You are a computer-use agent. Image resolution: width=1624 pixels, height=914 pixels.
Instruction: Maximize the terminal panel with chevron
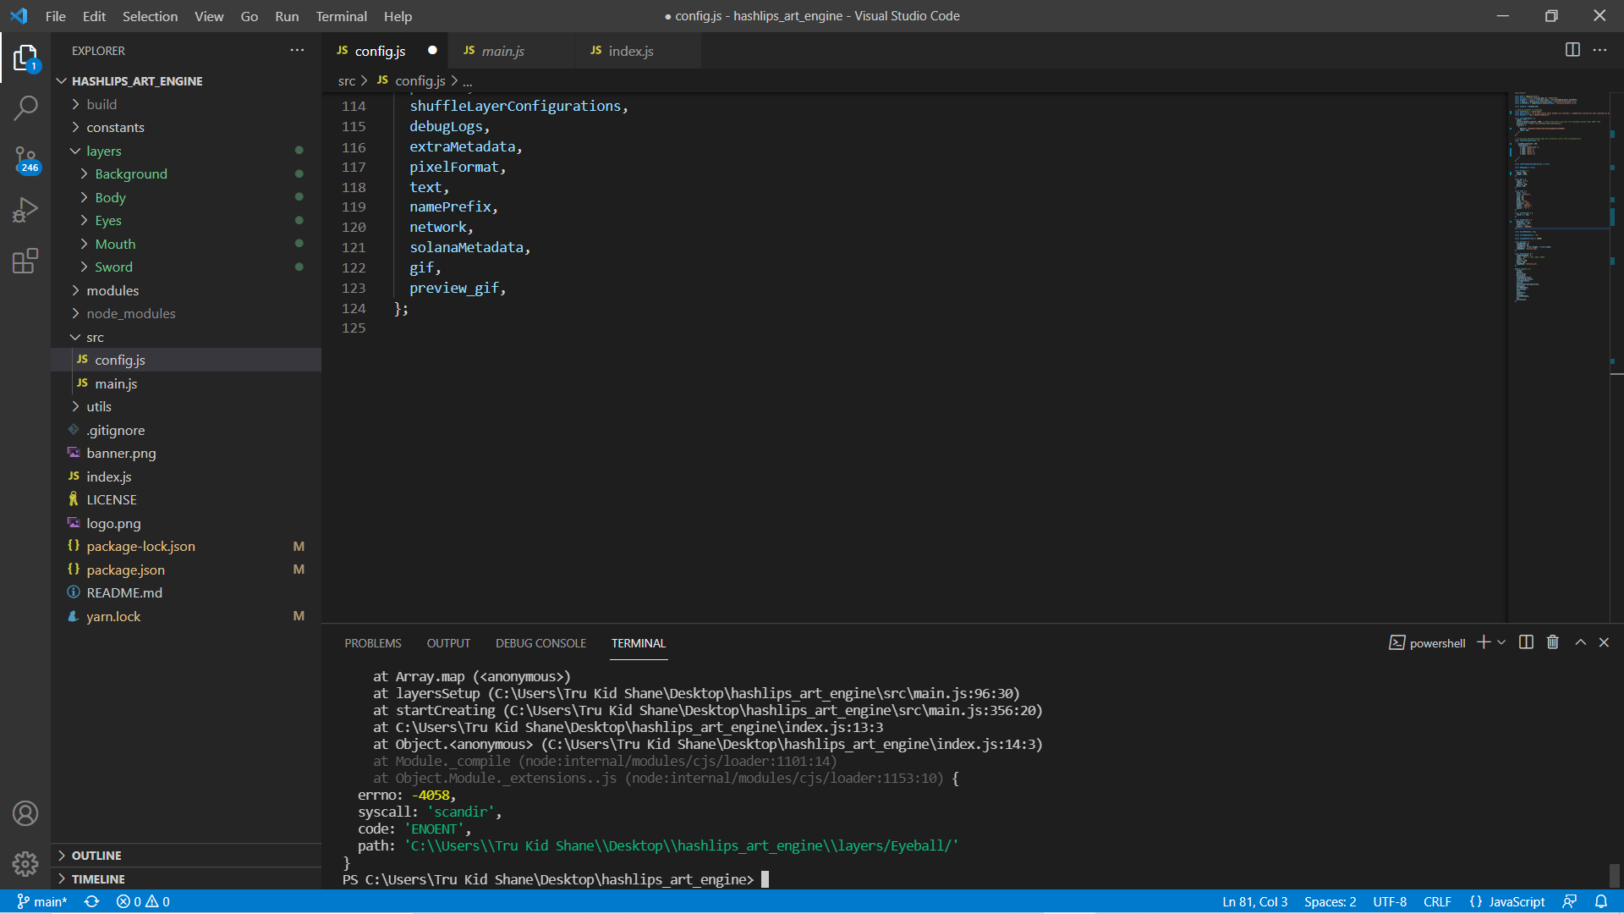pyautogui.click(x=1580, y=642)
